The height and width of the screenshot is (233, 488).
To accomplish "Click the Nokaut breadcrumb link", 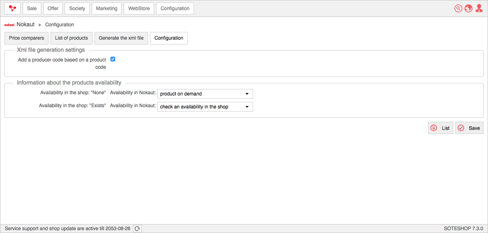I will click(x=25, y=25).
